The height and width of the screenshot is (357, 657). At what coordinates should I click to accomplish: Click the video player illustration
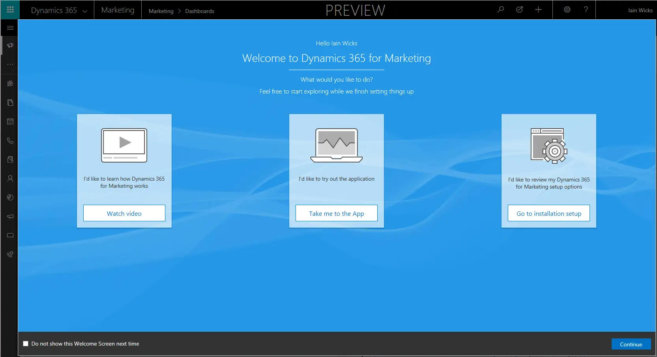point(124,145)
